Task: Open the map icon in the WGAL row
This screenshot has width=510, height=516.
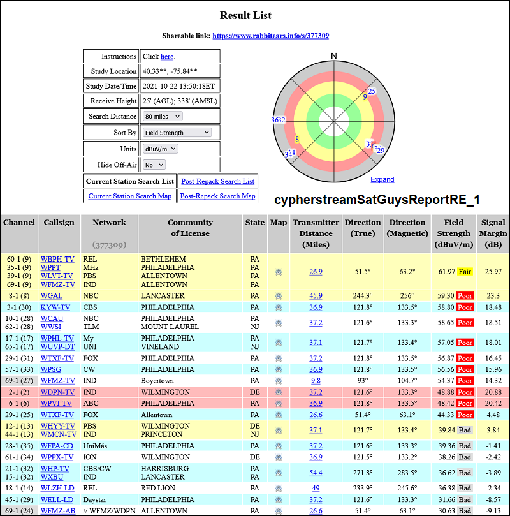Action: tap(279, 296)
